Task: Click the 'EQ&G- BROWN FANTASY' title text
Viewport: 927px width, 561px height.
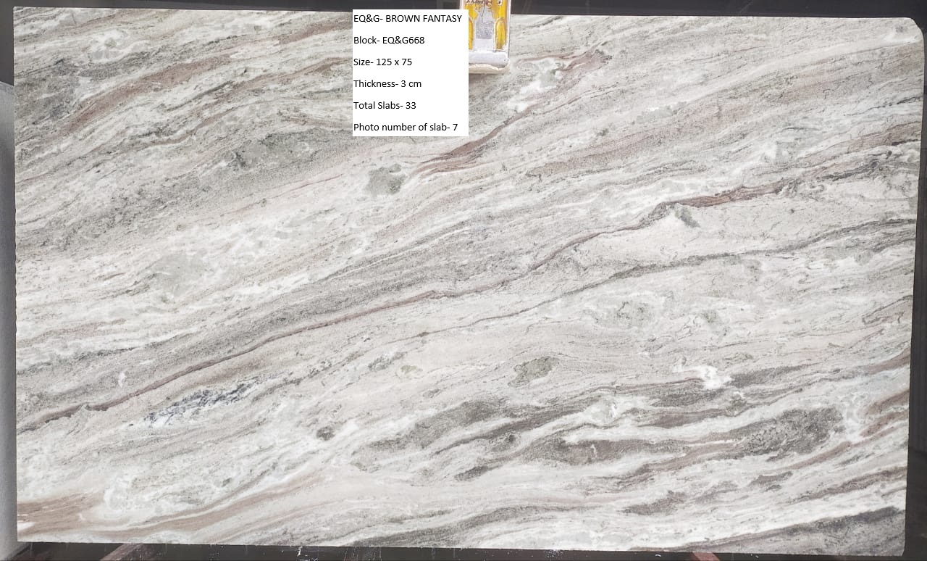Action: [407, 19]
